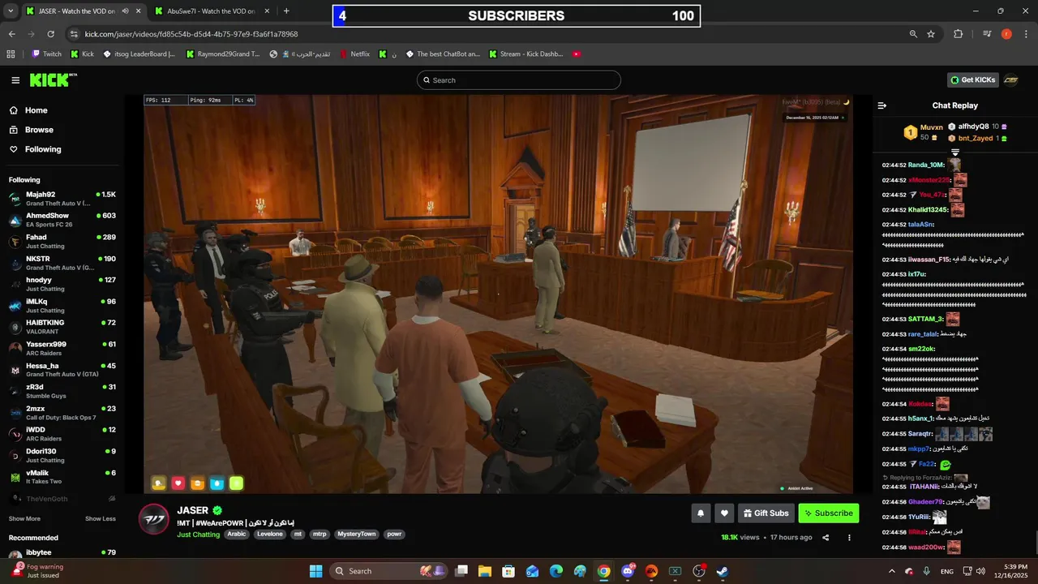Go back to the previous page

pyautogui.click(x=11, y=34)
